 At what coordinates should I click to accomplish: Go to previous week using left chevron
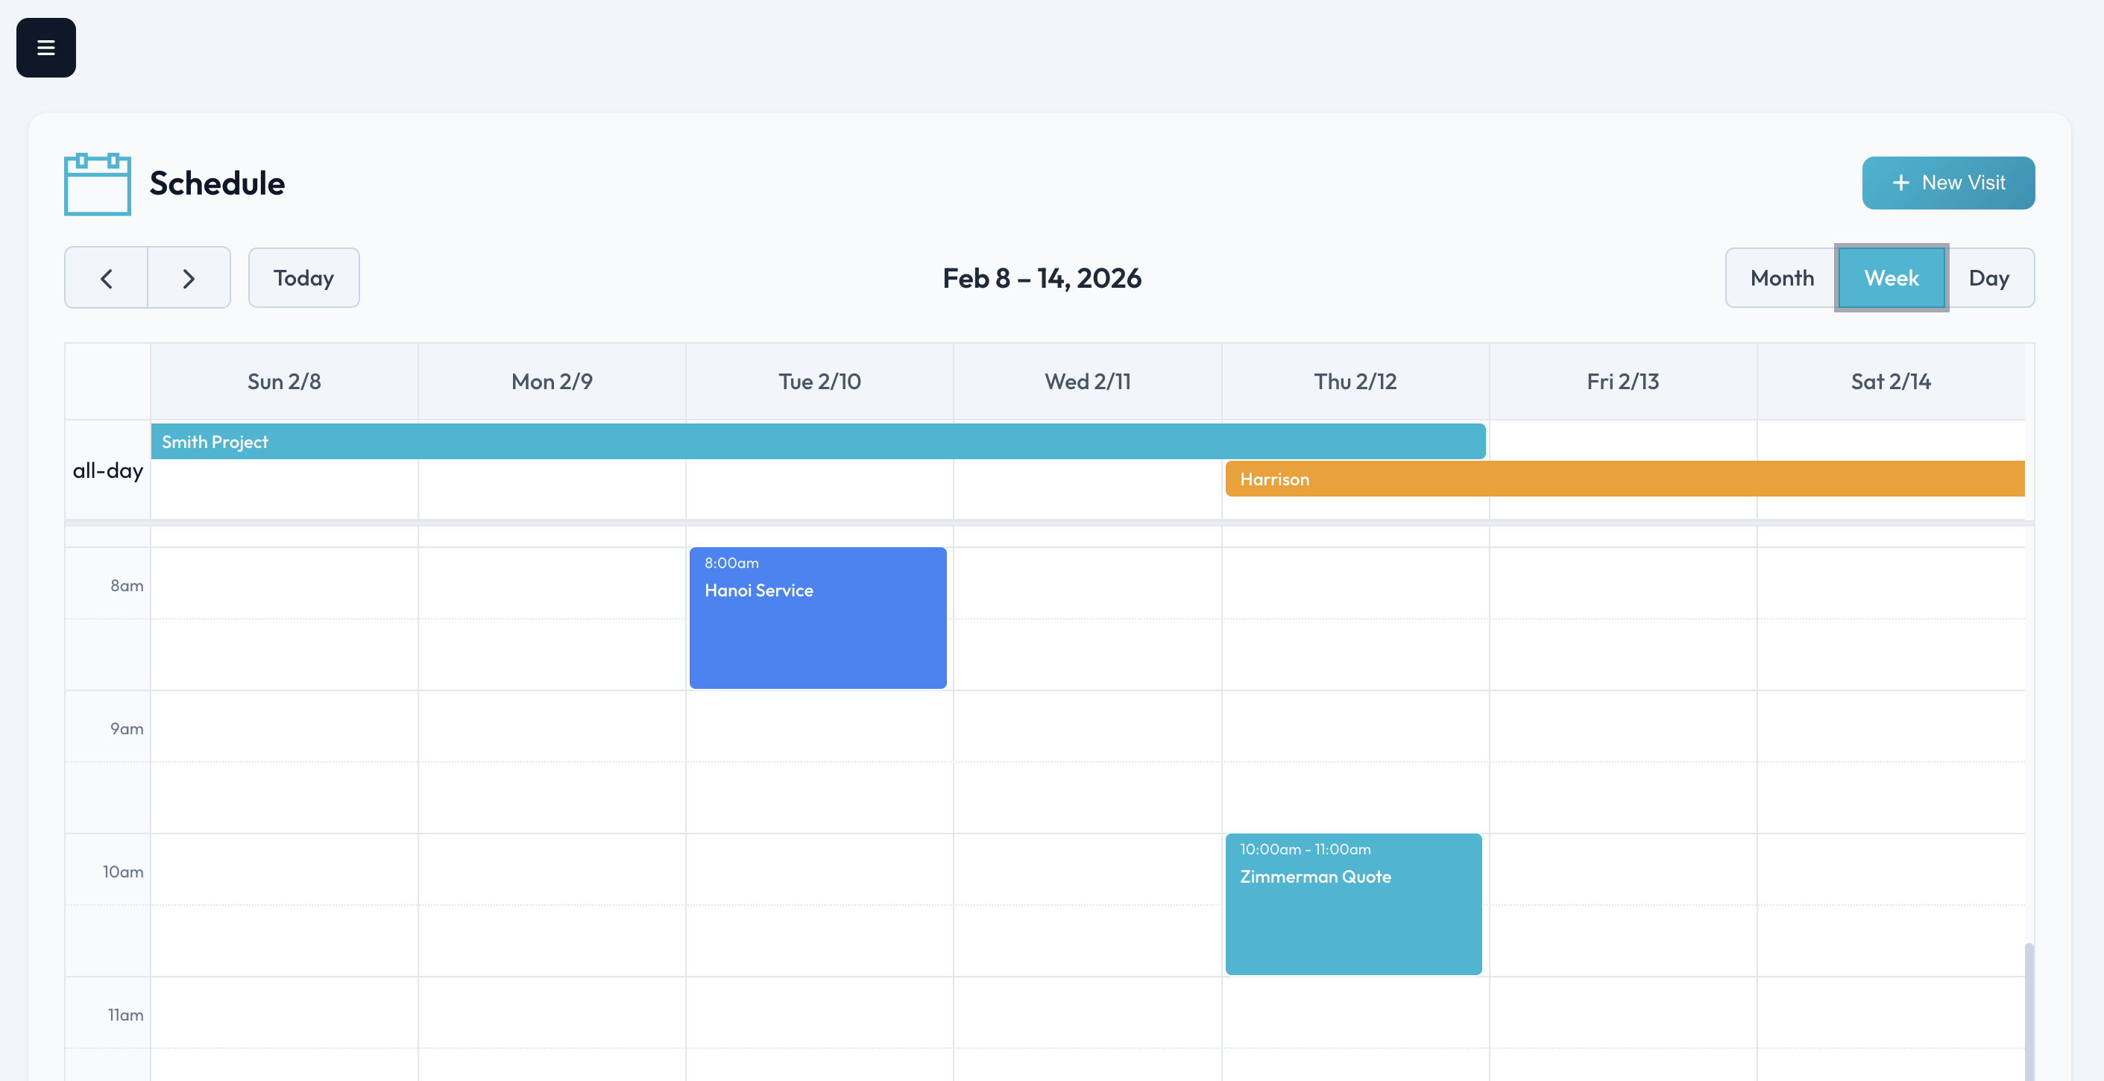pyautogui.click(x=106, y=277)
